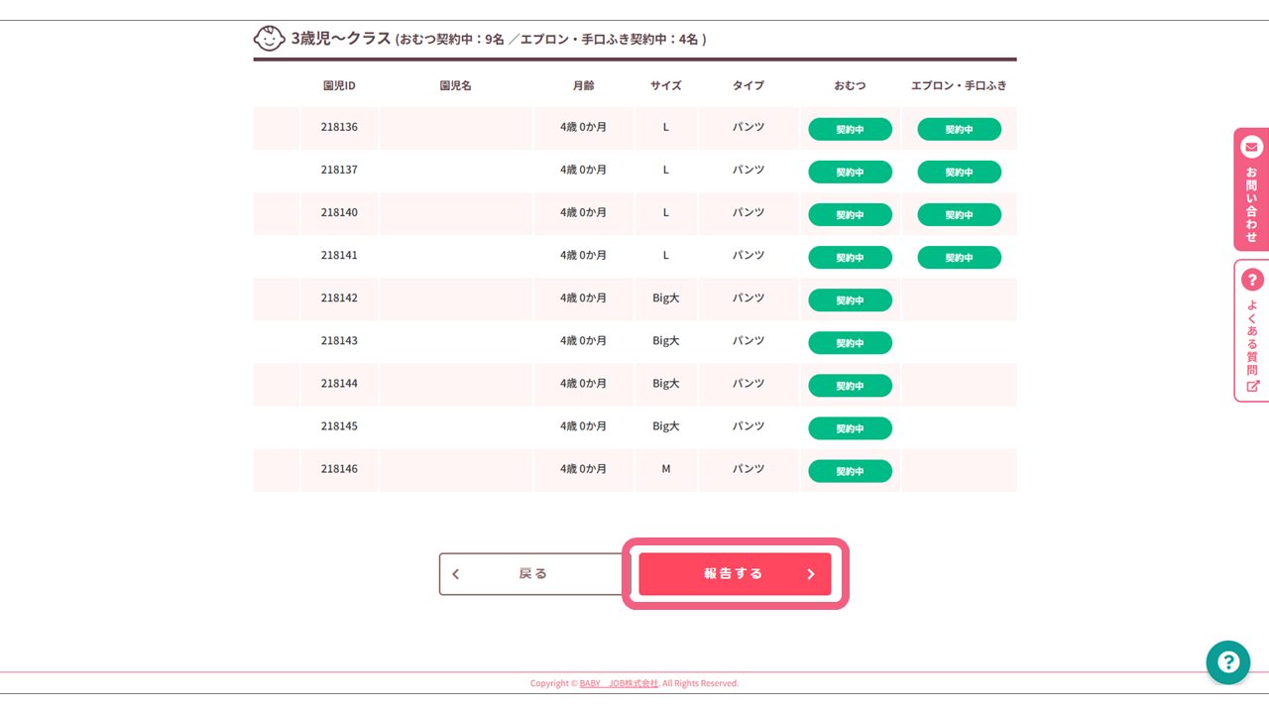
Task: Click the 園児ID column header
Action: pos(339,85)
